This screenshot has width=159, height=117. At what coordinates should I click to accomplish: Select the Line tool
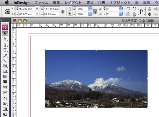[x=5, y=61]
